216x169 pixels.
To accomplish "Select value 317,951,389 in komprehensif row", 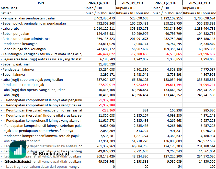I will [x=106, y=141].
